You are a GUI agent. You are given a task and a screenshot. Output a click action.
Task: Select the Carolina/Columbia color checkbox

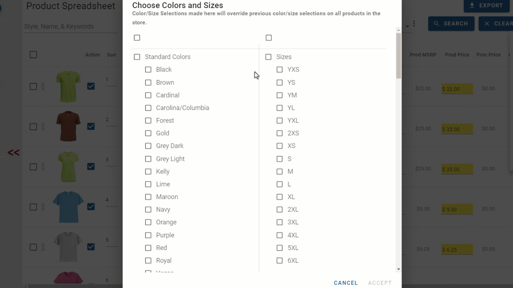pos(148,108)
